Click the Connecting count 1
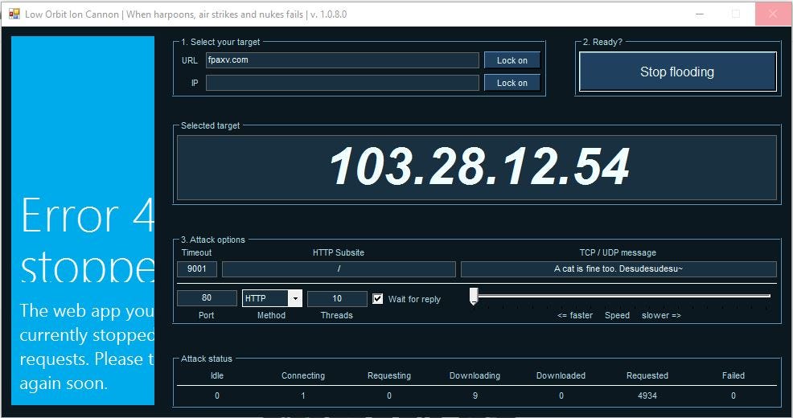Image resolution: width=793 pixels, height=418 pixels. [303, 395]
